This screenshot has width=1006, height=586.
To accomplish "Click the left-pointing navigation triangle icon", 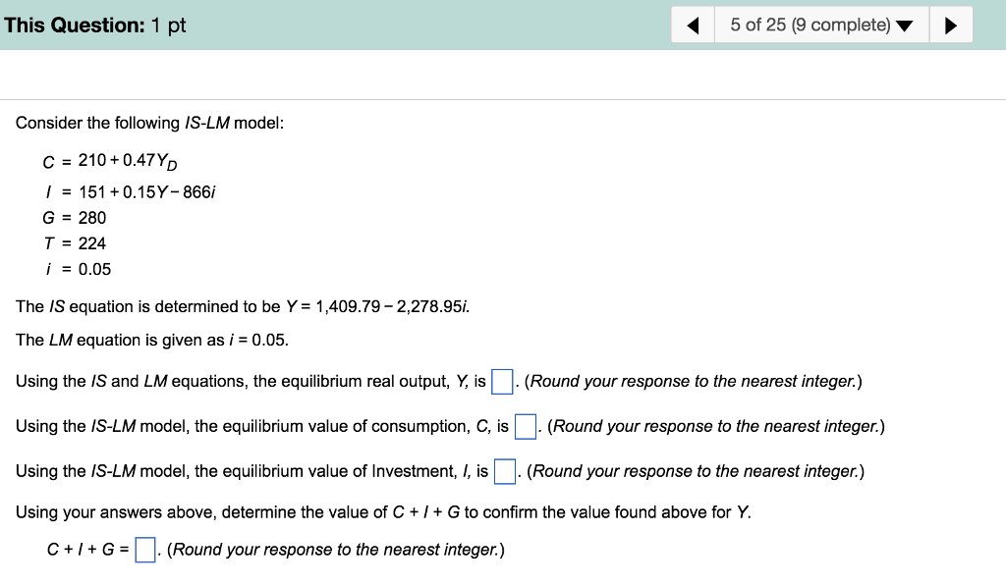I will (692, 25).
